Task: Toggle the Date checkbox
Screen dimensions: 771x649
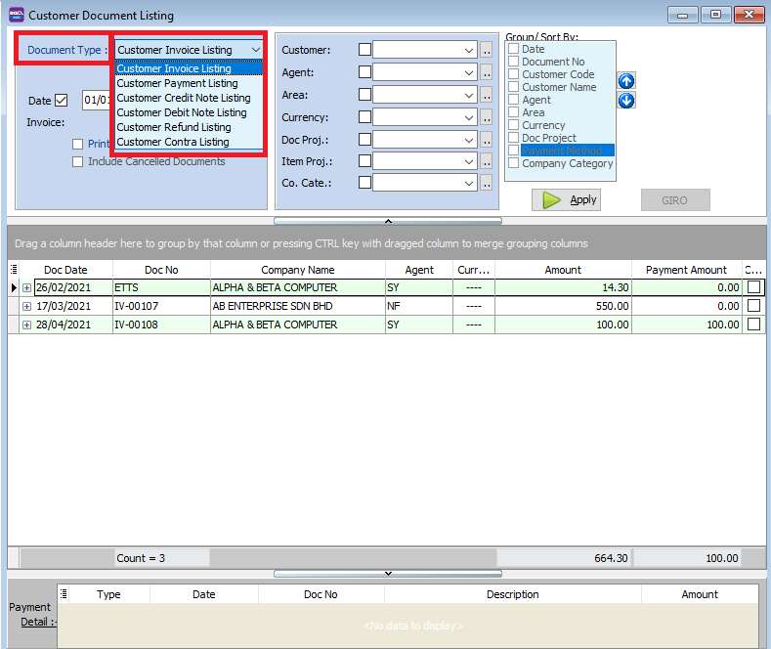Action: pos(62,101)
